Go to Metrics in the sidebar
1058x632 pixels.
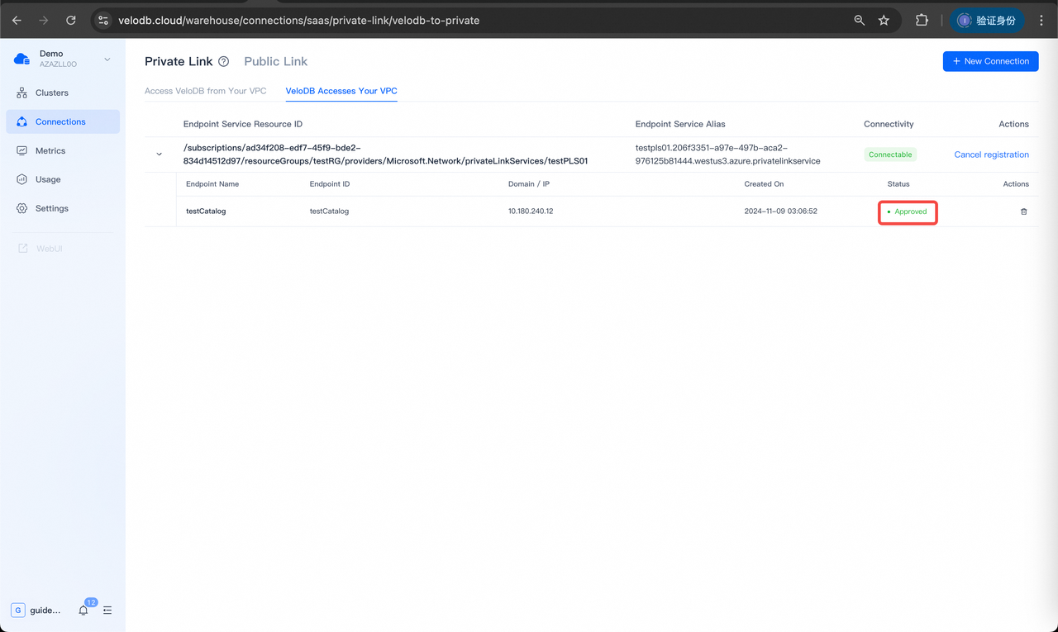pos(50,150)
